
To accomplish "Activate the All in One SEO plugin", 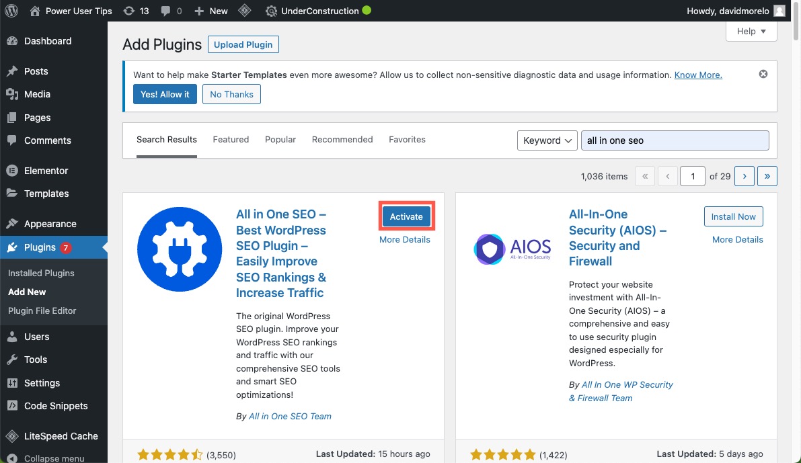I will 406,216.
